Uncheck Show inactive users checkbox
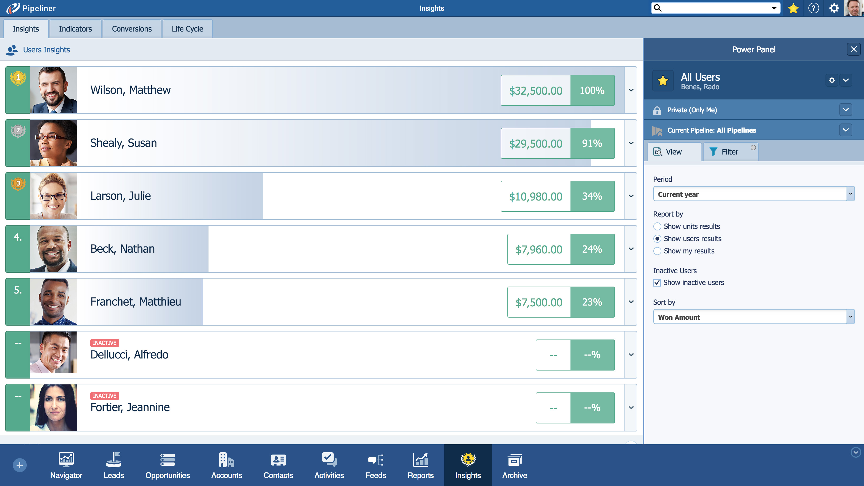The height and width of the screenshot is (486, 864). [657, 282]
